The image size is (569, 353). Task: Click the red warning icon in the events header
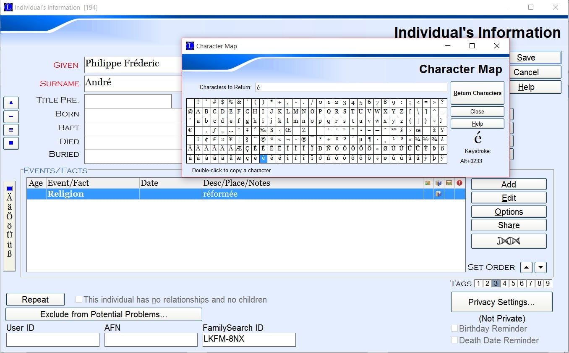[x=459, y=183]
